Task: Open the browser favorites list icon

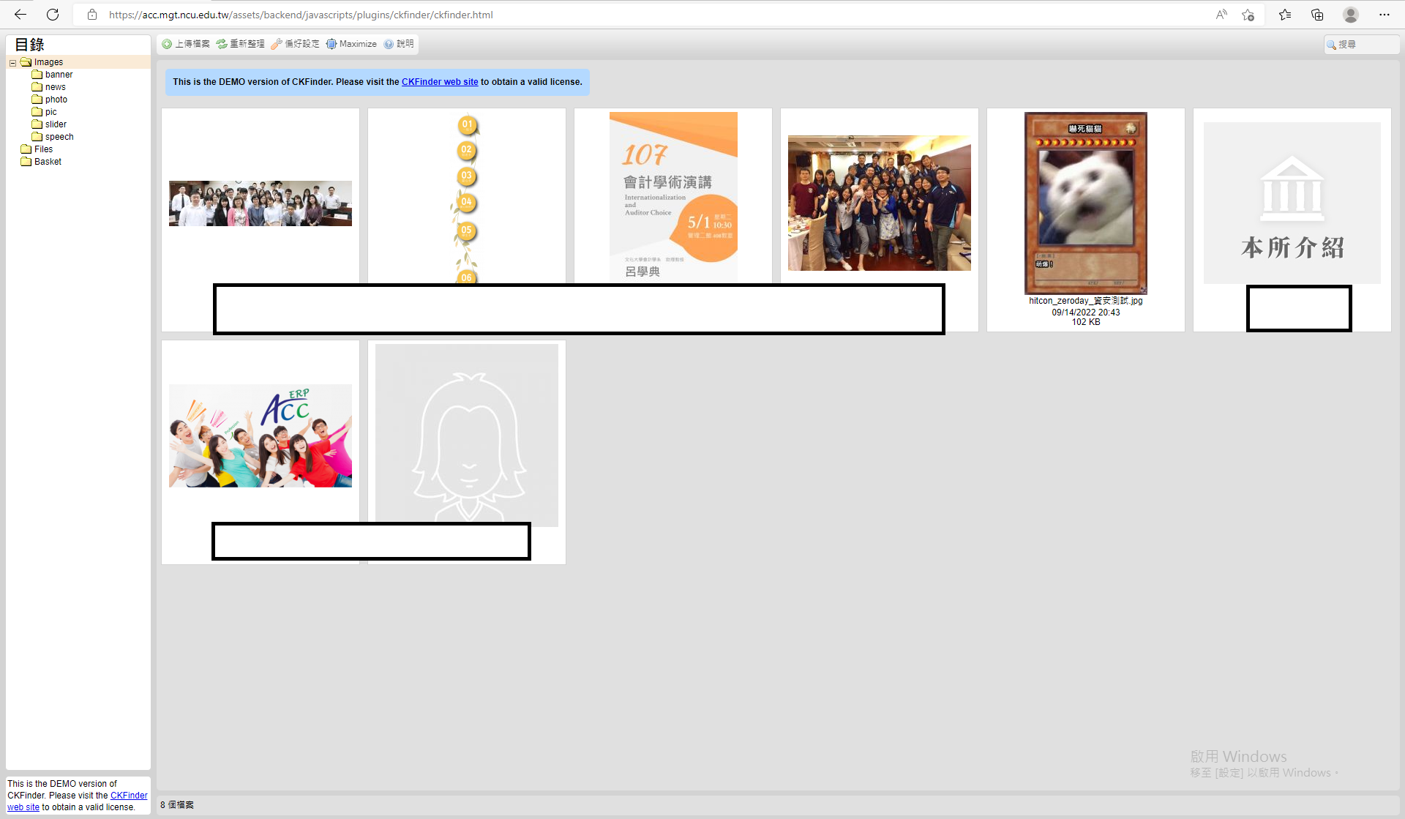Action: [x=1285, y=15]
